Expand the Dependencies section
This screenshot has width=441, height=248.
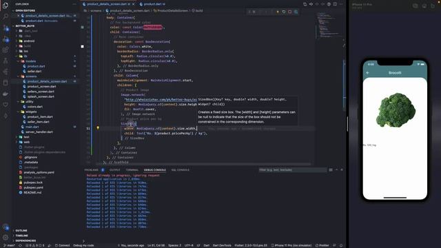coord(45,240)
